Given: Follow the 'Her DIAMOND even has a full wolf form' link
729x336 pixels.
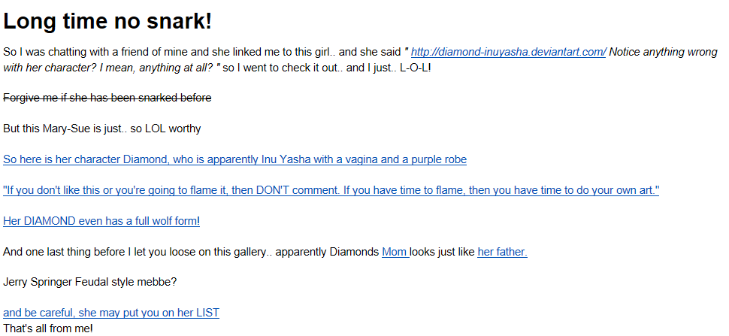Looking at the screenshot, I should pos(101,221).
